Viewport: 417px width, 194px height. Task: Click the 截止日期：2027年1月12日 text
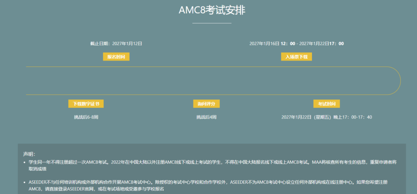point(116,44)
